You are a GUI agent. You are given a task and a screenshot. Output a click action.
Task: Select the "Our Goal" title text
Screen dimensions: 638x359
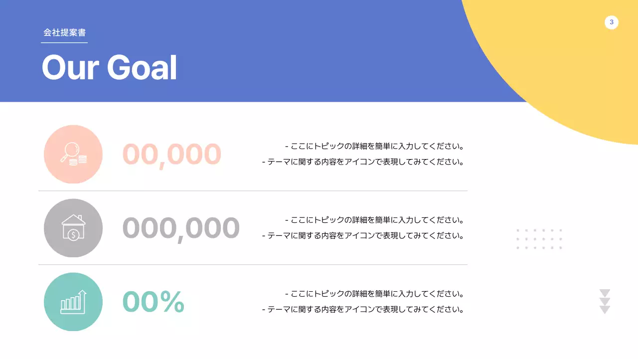[109, 67]
